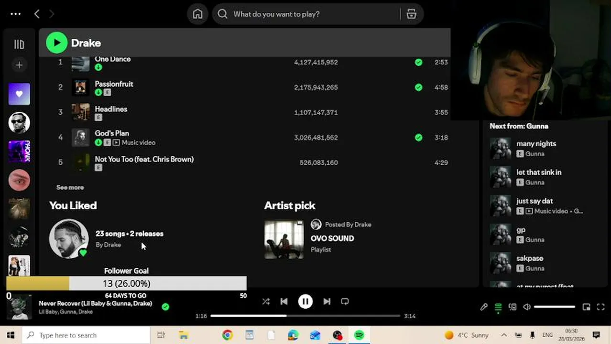Open the Home page icon
The image size is (611, 344).
click(x=197, y=14)
